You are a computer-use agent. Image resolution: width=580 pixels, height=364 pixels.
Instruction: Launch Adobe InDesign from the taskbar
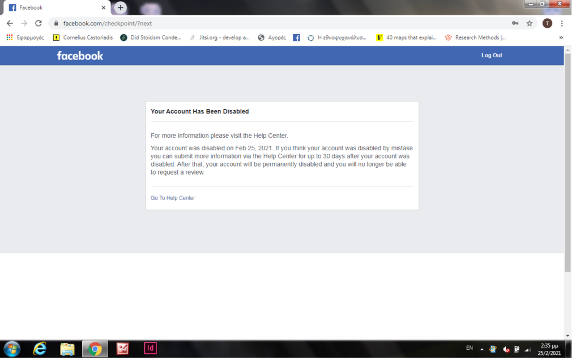pyautogui.click(x=150, y=348)
